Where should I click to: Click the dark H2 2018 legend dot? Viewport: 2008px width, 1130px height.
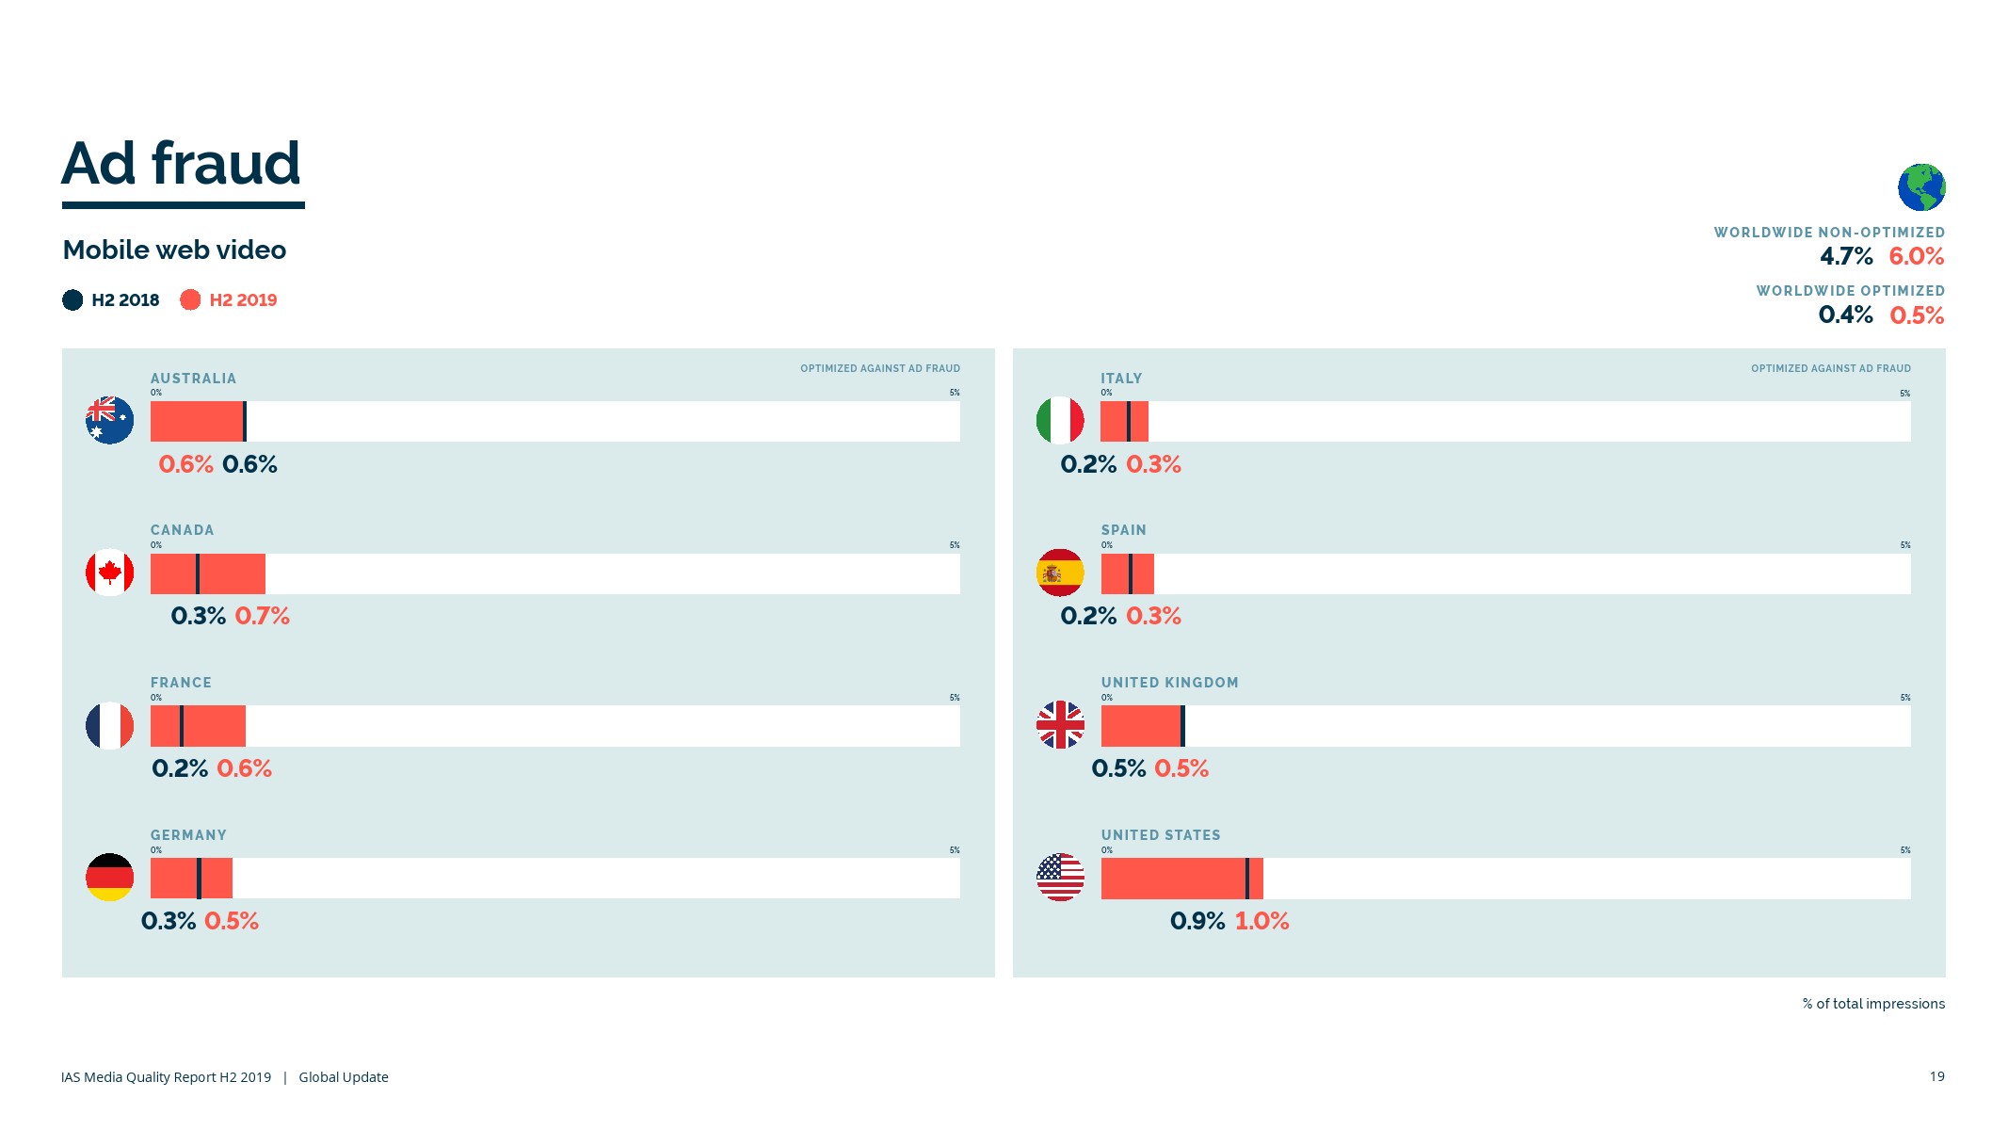coord(72,300)
